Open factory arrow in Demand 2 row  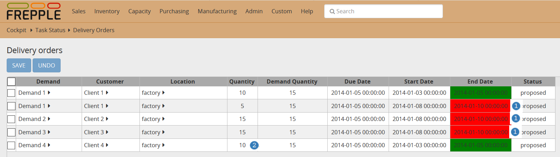[x=163, y=119]
